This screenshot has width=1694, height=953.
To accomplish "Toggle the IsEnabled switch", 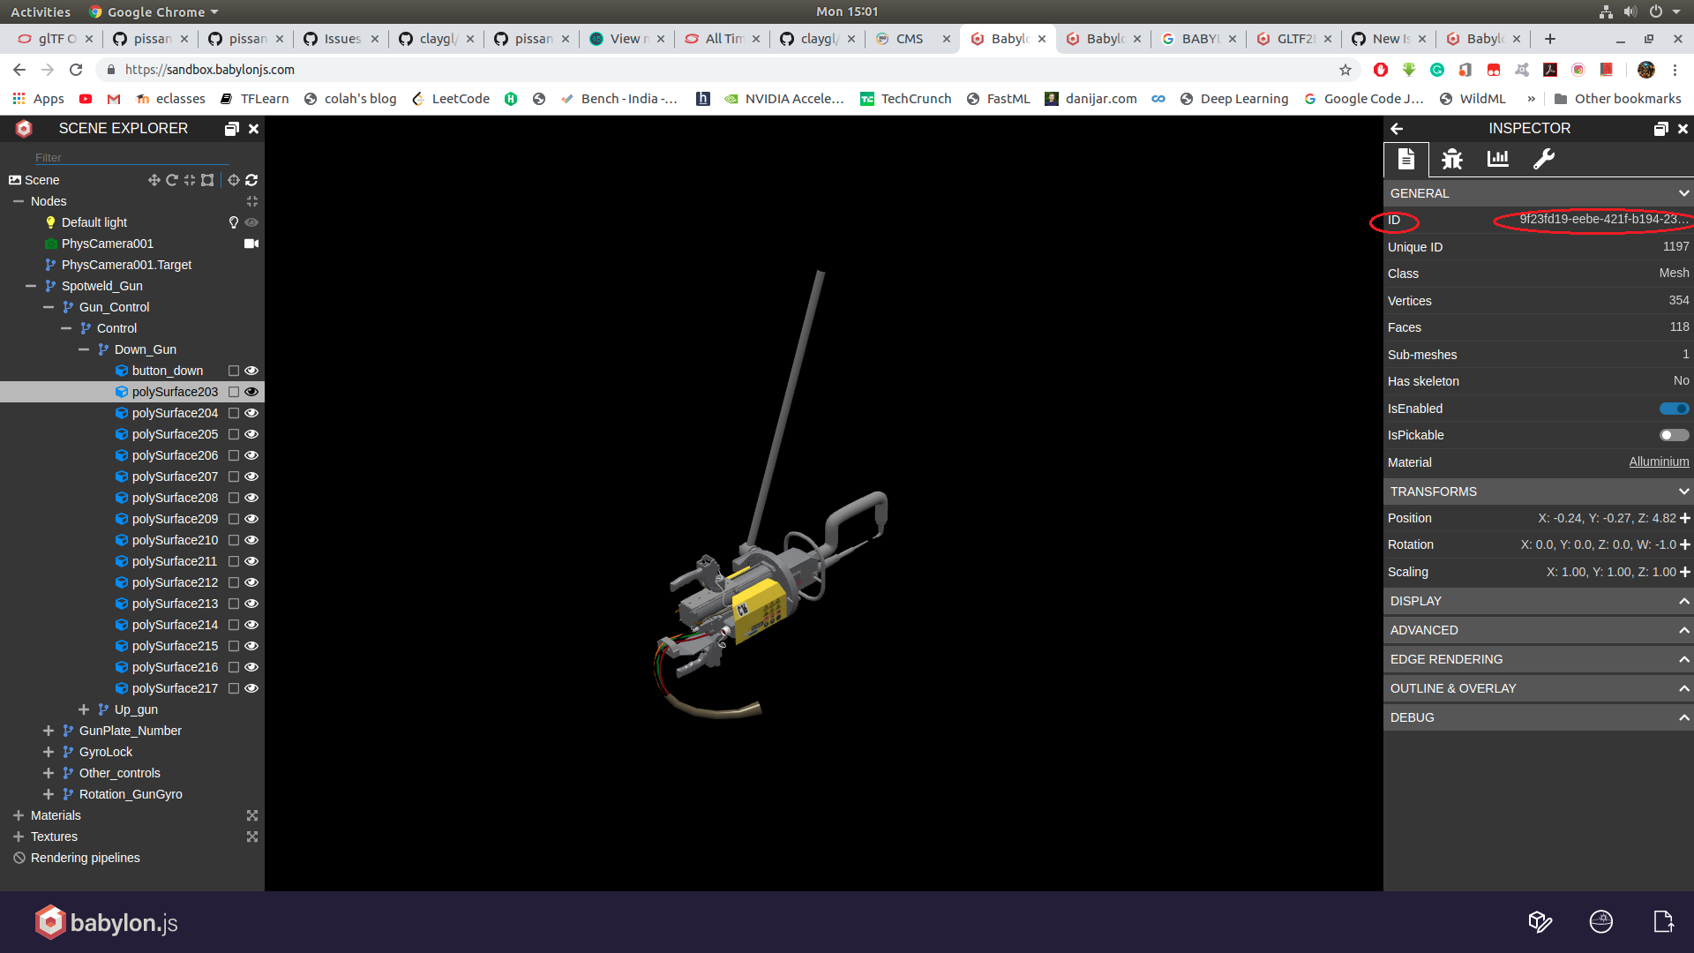I will [x=1674, y=409].
